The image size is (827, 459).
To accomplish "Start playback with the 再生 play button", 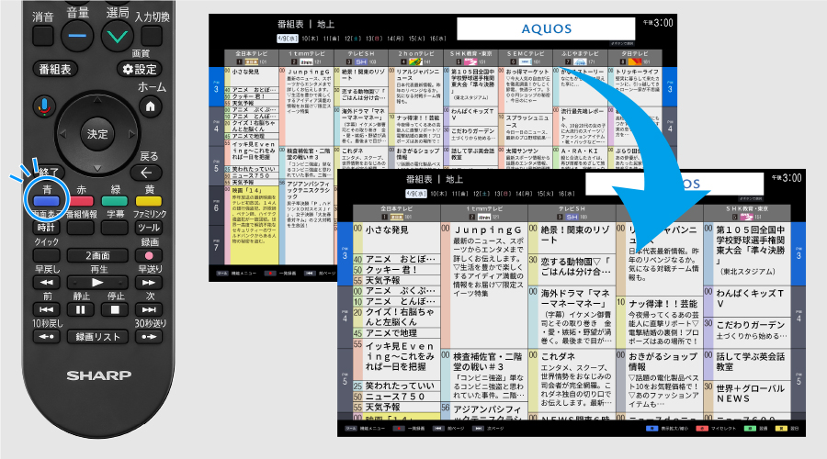I will [x=97, y=283].
